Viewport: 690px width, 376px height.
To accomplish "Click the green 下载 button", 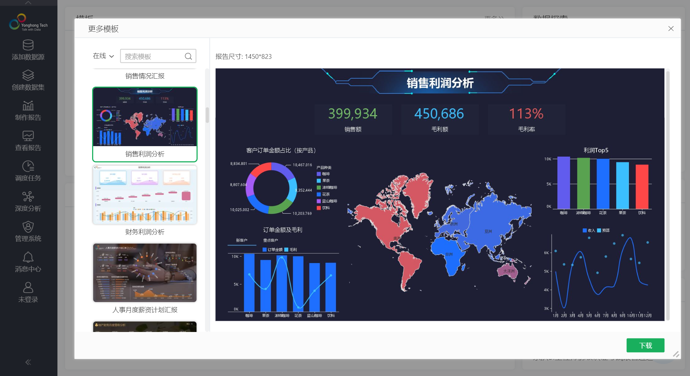I will click(645, 345).
